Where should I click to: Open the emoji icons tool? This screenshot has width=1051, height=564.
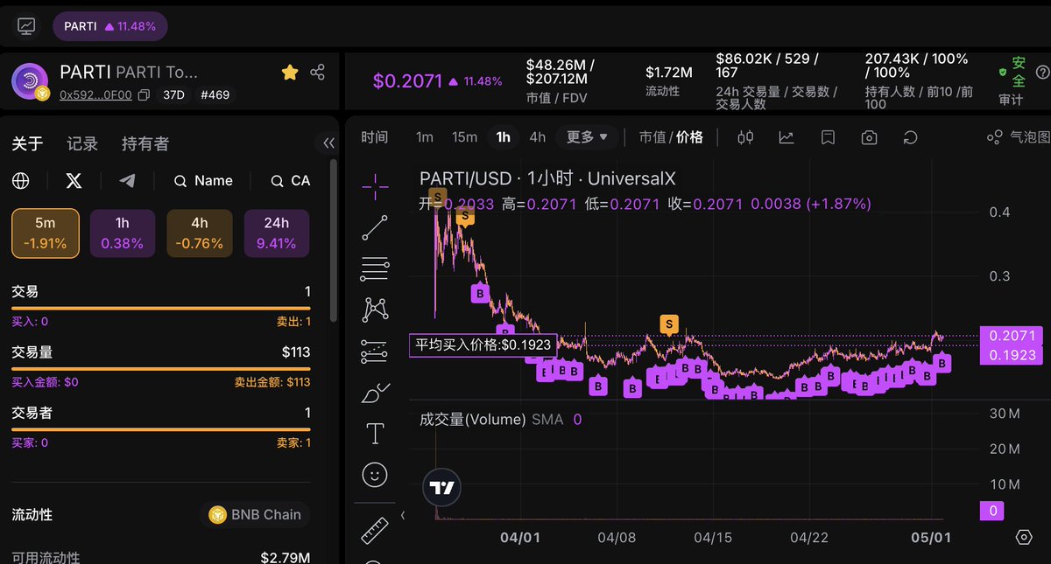375,475
